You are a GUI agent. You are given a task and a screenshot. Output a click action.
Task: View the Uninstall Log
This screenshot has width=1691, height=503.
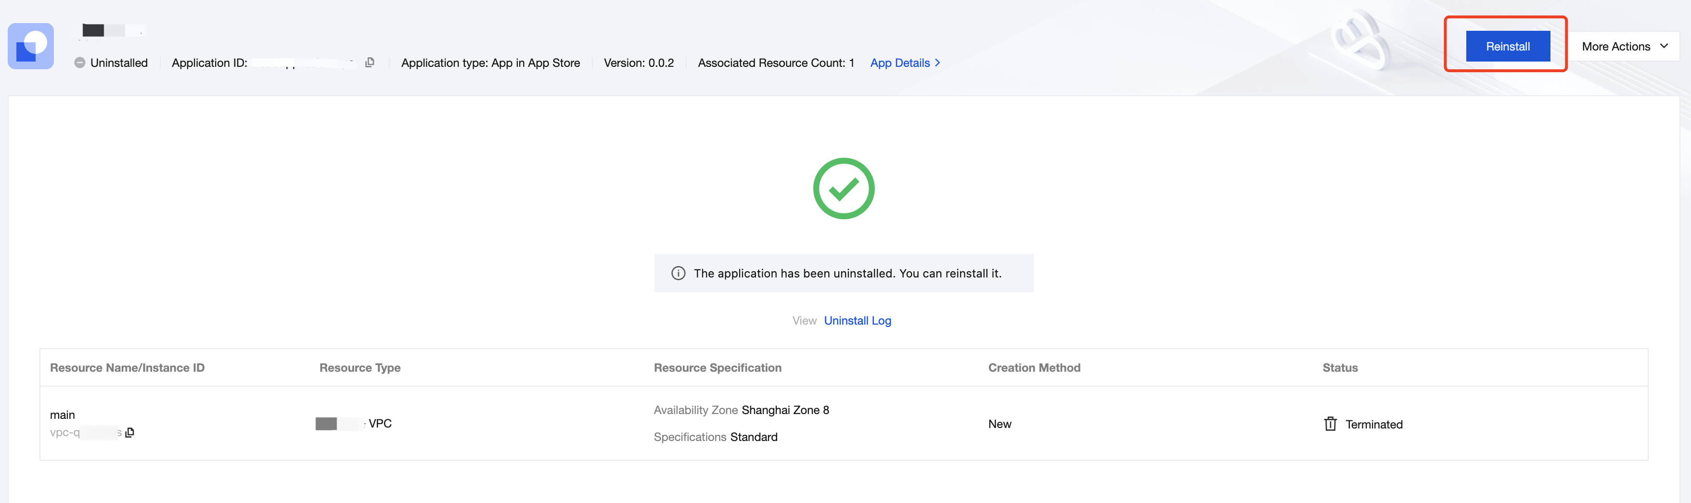[858, 321]
